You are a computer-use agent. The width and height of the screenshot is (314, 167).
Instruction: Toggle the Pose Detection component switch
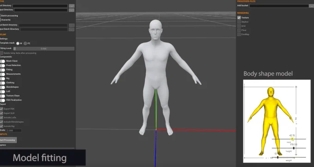pos(2,65)
